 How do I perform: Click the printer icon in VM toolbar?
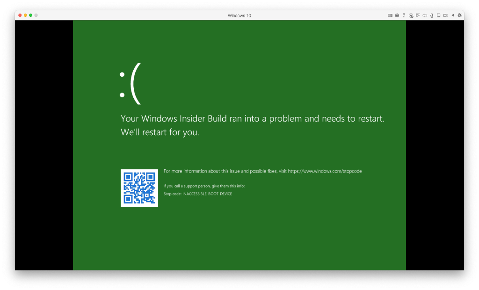tap(397, 15)
